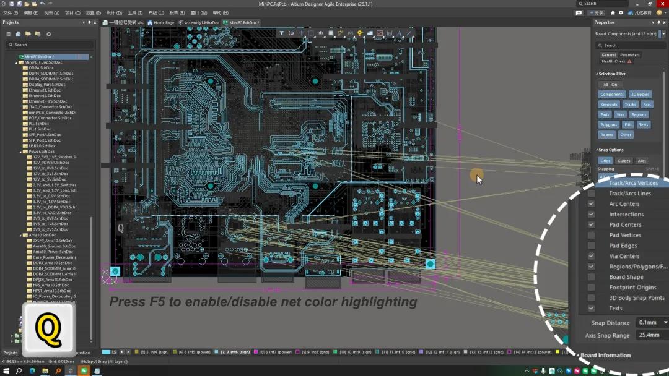
Task: Open the align objects tool
Action: (x=321, y=33)
